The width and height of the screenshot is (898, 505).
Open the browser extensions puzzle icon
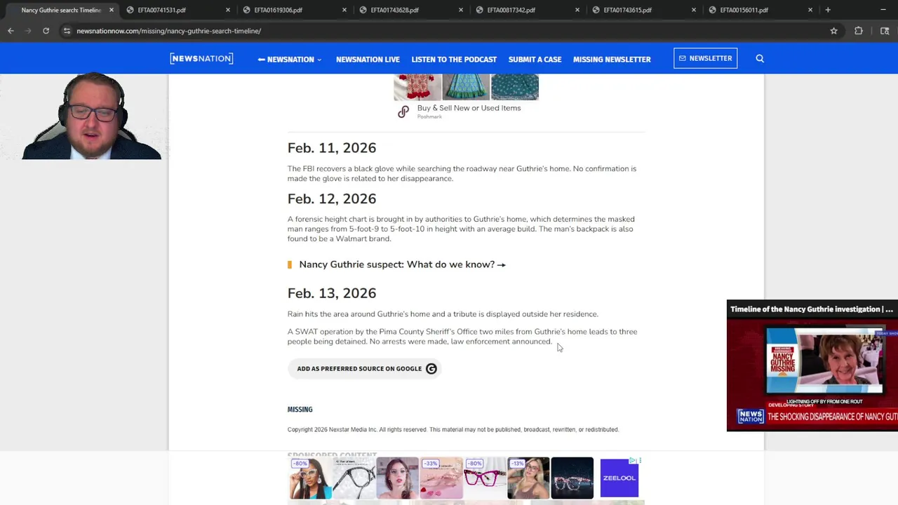point(859,31)
